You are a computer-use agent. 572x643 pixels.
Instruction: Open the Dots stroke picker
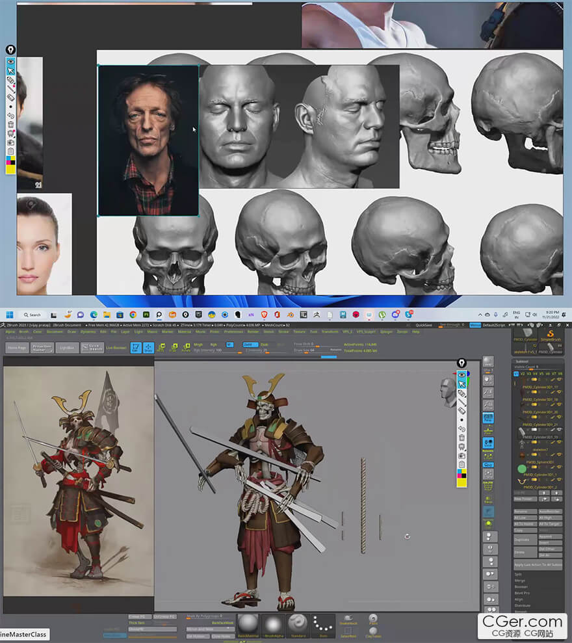[x=323, y=626]
